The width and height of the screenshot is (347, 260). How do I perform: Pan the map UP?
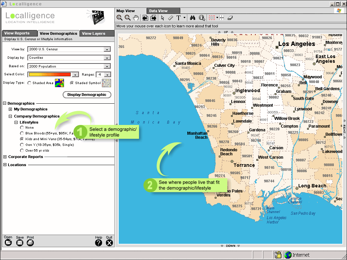[226, 32]
